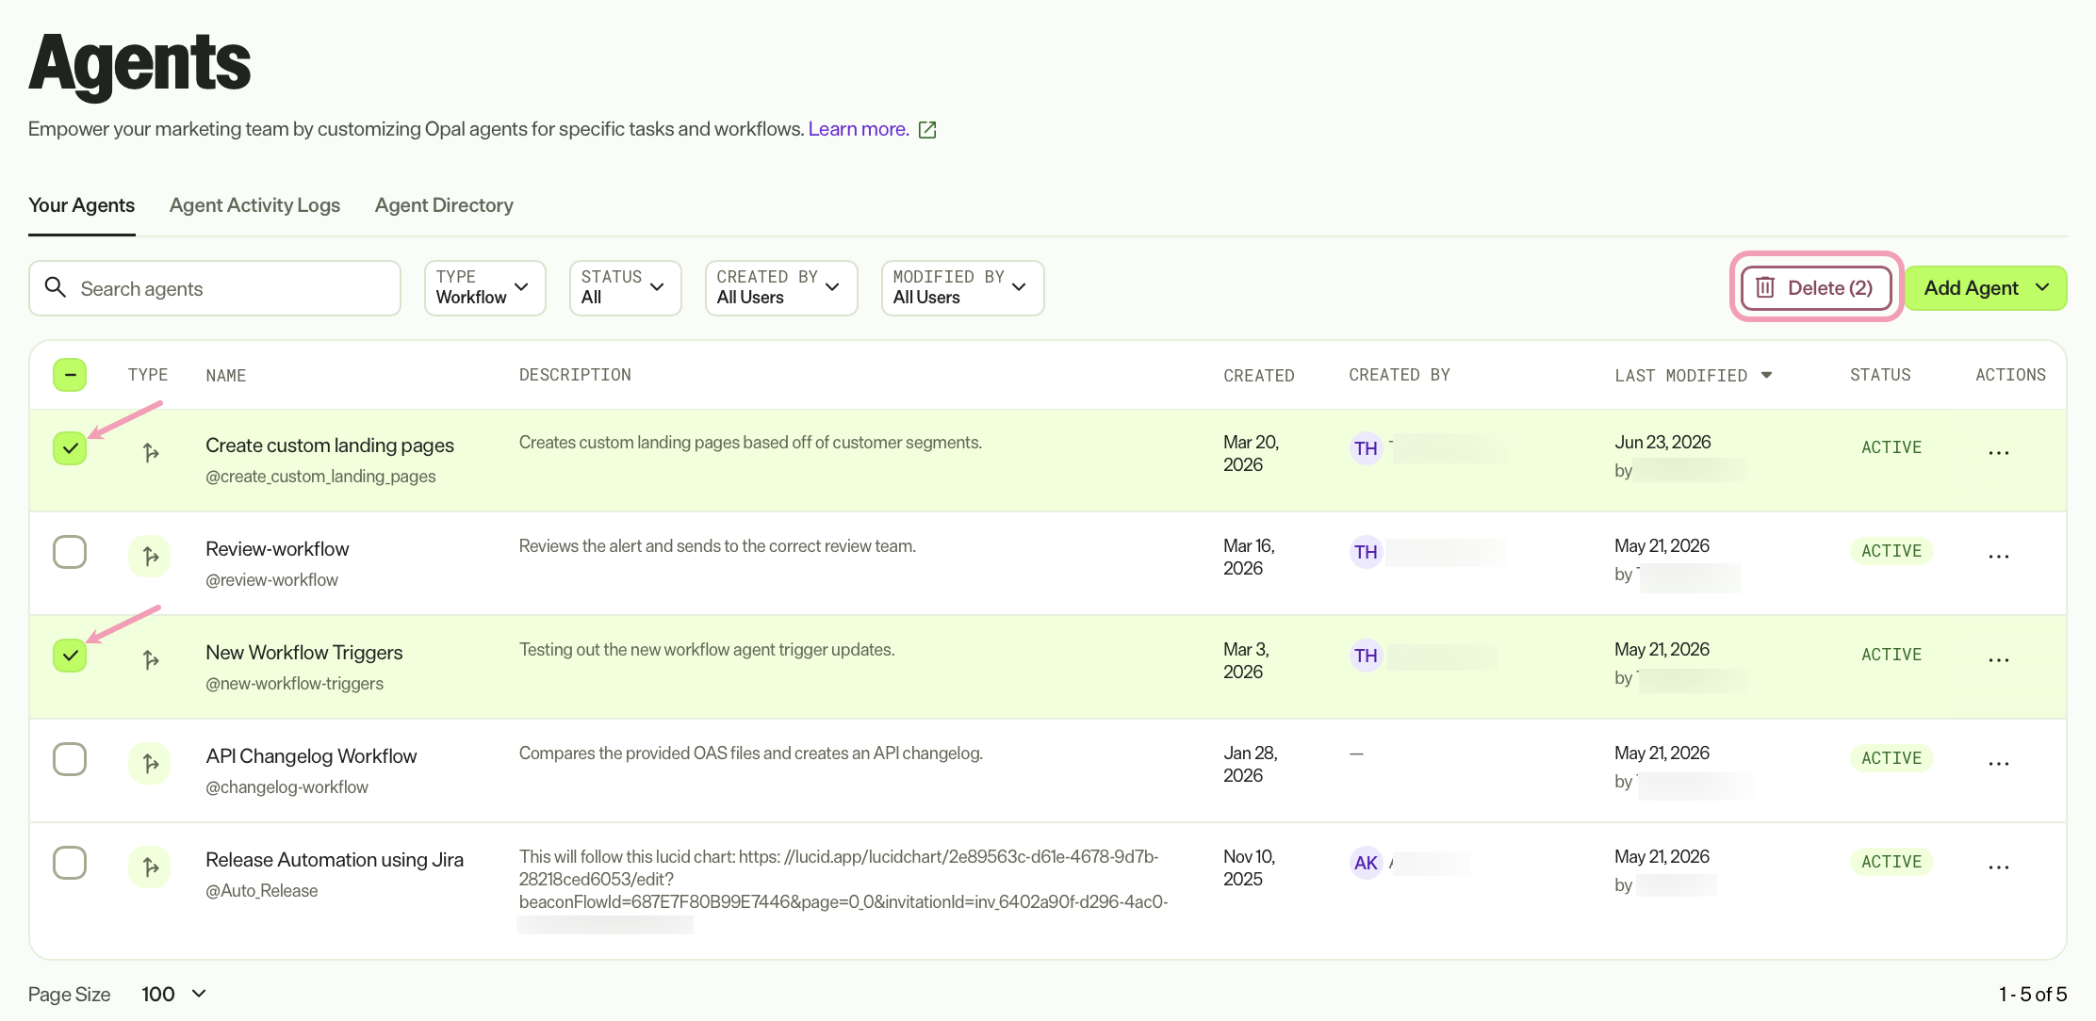Click workflow type icon for Review-workflow
The height and width of the screenshot is (1021, 2096).
(x=150, y=557)
